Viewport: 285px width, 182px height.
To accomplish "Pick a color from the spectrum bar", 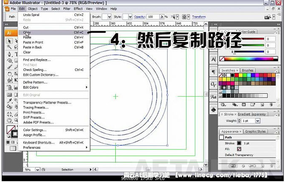I will pos(249,59).
